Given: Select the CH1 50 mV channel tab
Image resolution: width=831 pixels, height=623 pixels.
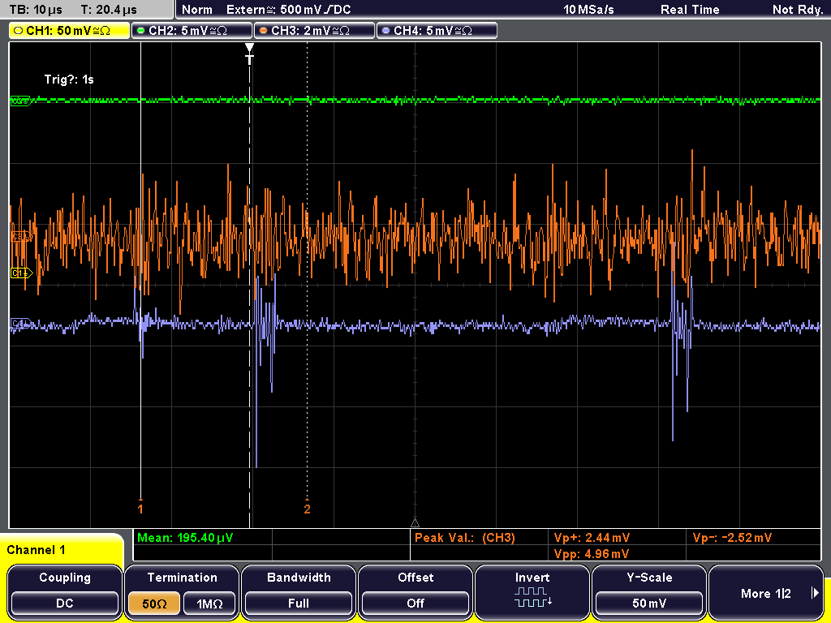Looking at the screenshot, I should 69,31.
